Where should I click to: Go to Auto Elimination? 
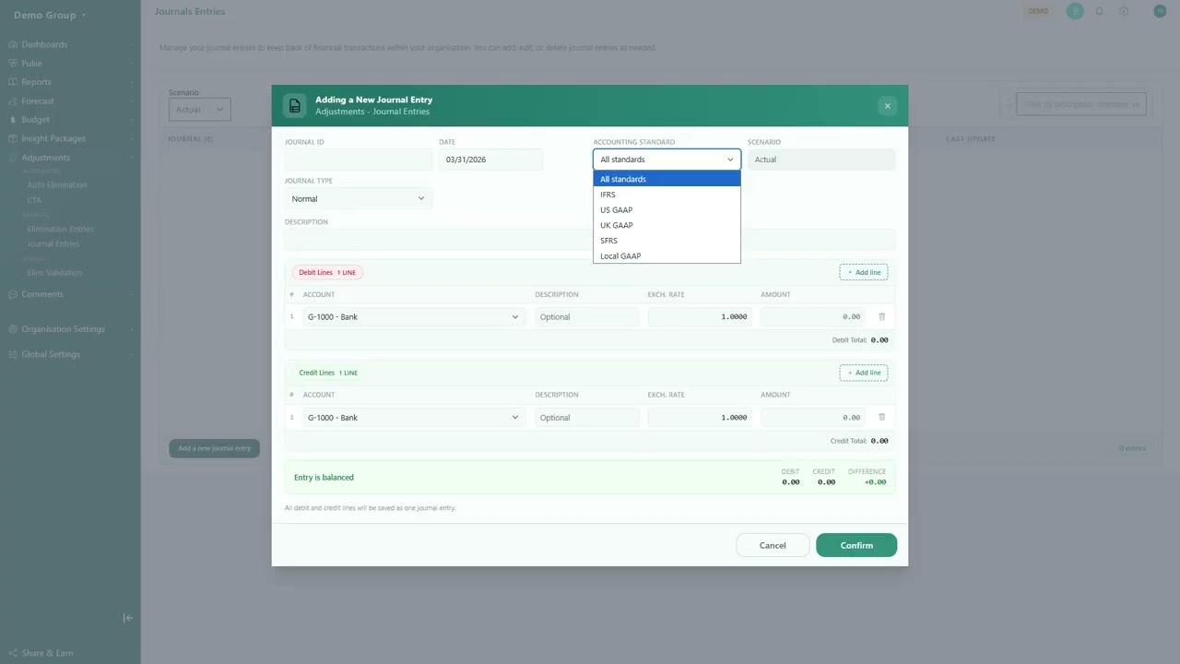(57, 184)
